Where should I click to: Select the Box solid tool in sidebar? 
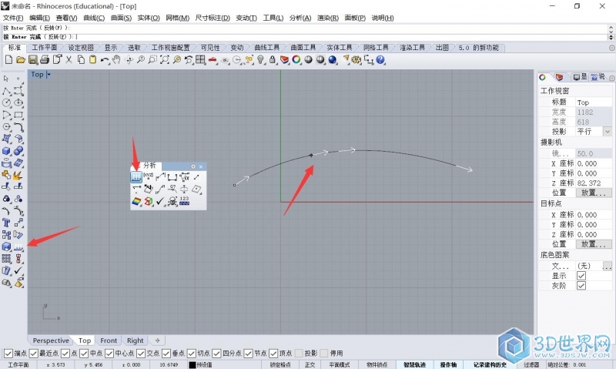point(6,151)
